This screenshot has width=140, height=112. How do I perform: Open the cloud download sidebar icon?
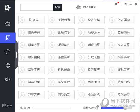point(7,51)
